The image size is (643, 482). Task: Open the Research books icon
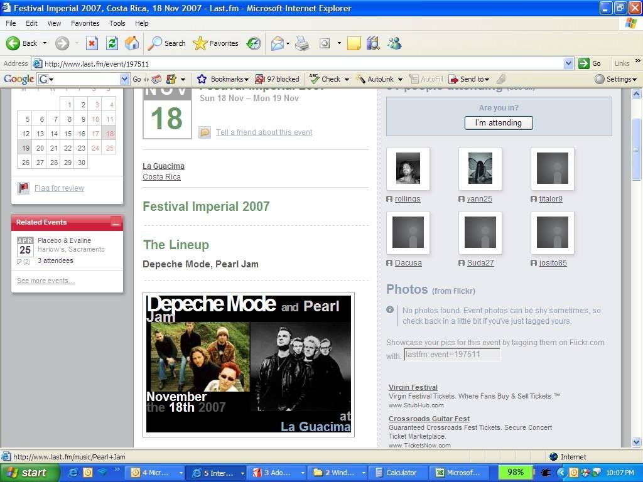click(373, 43)
